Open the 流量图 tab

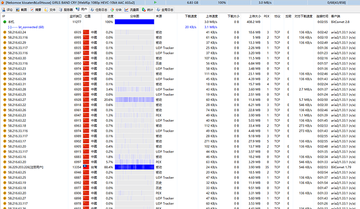point(132,9)
